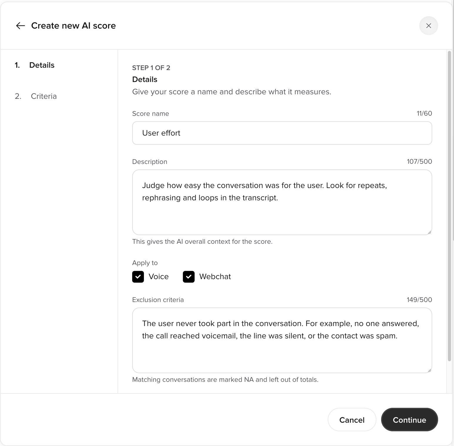Click the '107/500' character counter
The width and height of the screenshot is (454, 446).
click(419, 161)
